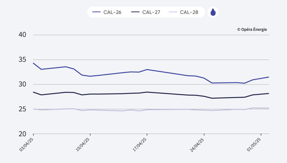Viewport: 287px width, 163px height.
Task: Click the dark line swatch beside CAL-27
Action: tap(135, 12)
